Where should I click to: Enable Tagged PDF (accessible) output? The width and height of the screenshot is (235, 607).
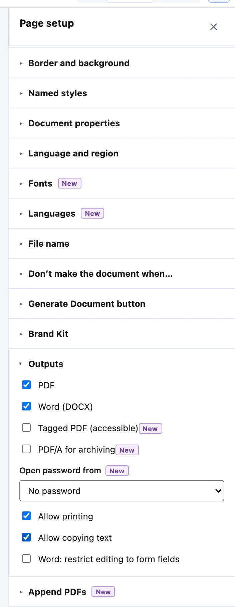coord(26,428)
